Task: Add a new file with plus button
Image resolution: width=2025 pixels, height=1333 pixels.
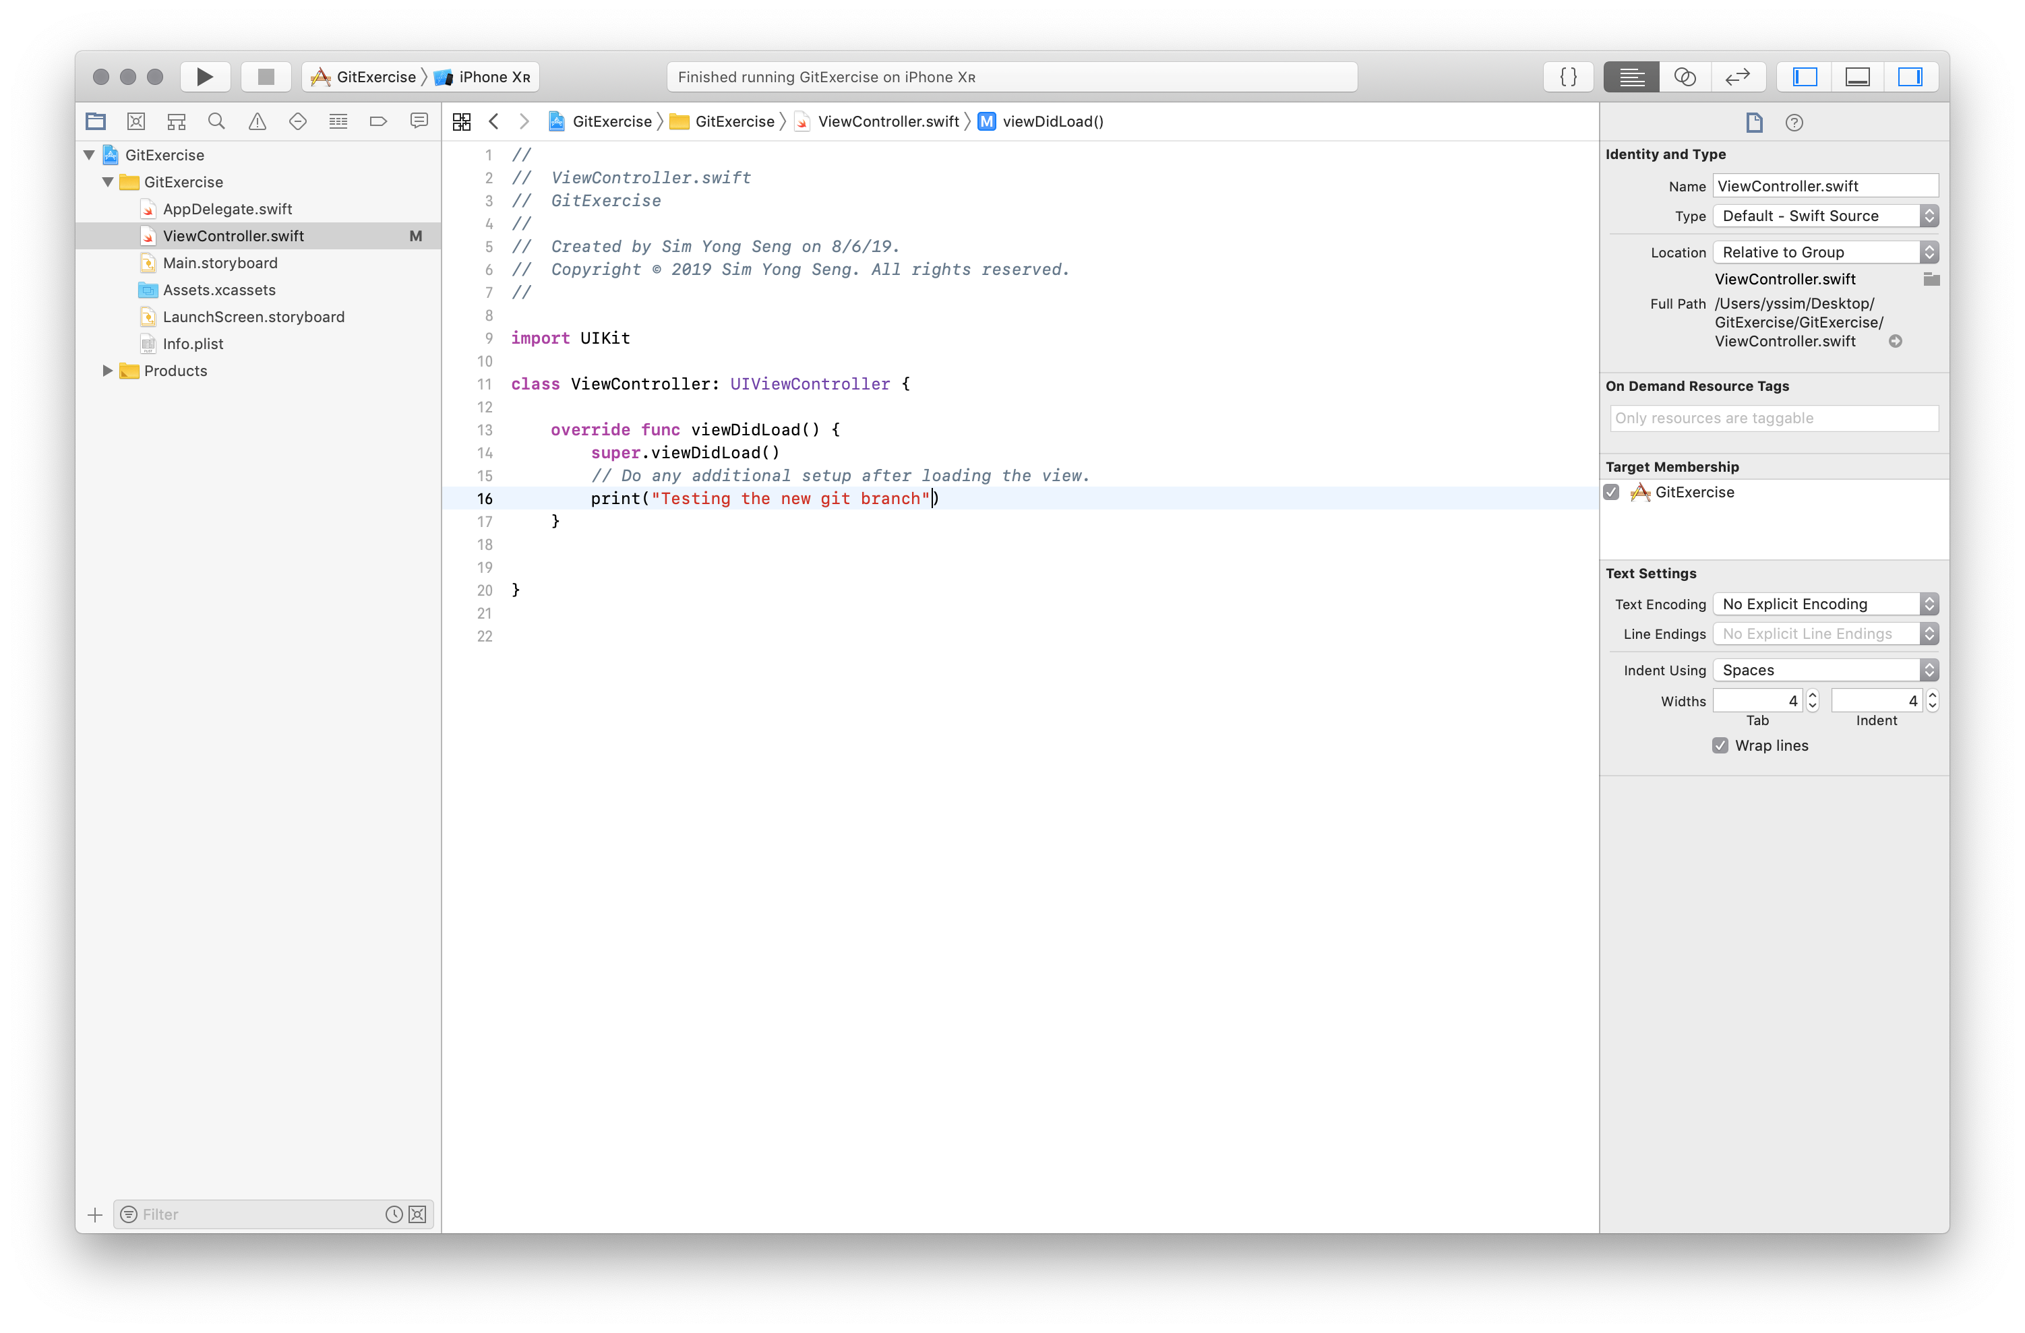Action: click(x=95, y=1215)
